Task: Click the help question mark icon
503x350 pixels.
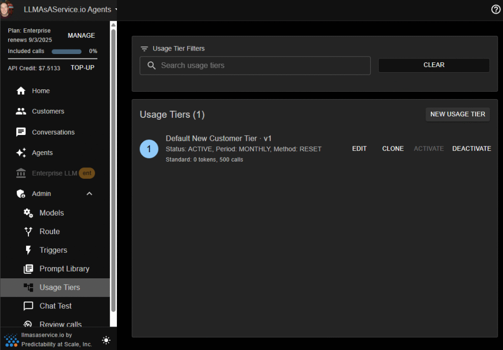Action: pyautogui.click(x=496, y=10)
